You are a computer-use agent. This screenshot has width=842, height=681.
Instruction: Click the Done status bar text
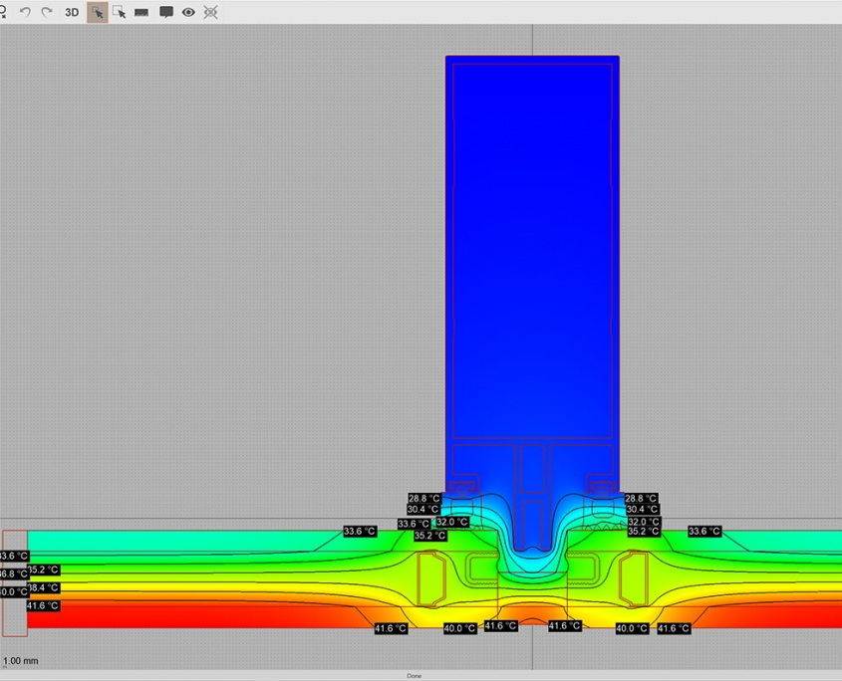pyautogui.click(x=414, y=675)
